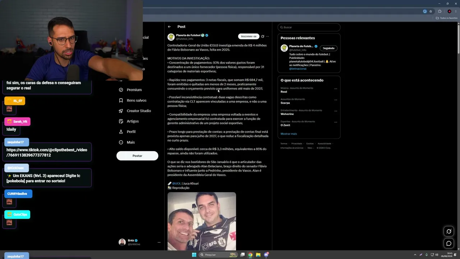Open the Cookies footer link
460x259 pixels.
coord(310,144)
